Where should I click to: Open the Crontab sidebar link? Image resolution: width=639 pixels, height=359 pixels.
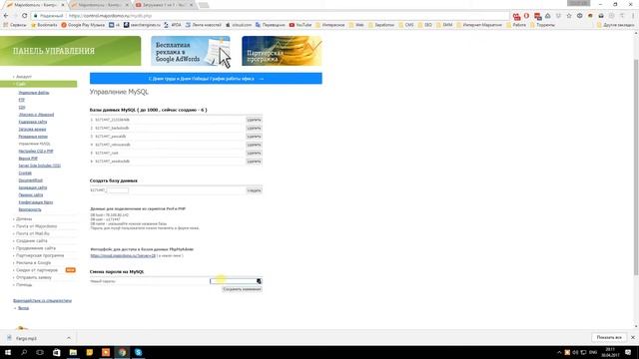25,173
